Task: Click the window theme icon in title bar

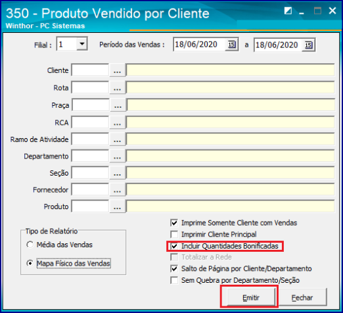Action: coord(288,11)
